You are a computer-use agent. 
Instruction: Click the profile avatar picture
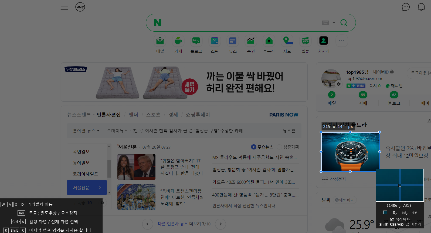(x=331, y=78)
